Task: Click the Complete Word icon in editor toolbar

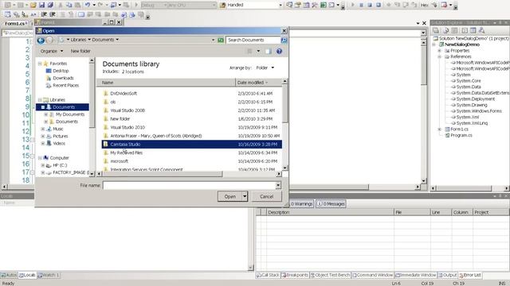Action: click(x=33, y=14)
